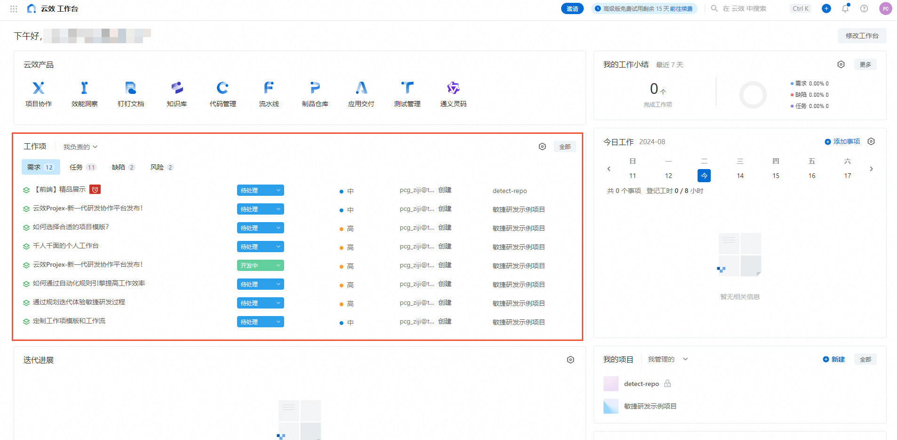Expand the 我管理的 project filter dropdown
Image resolution: width=897 pixels, height=440 pixels.
[668, 359]
